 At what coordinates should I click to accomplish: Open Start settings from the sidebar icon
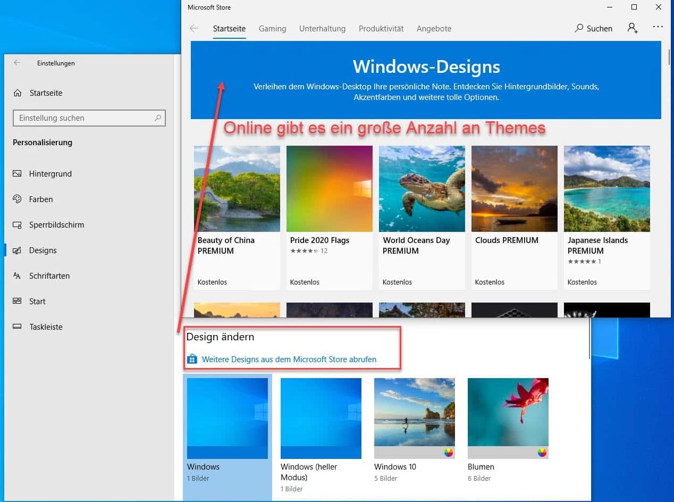[x=18, y=301]
